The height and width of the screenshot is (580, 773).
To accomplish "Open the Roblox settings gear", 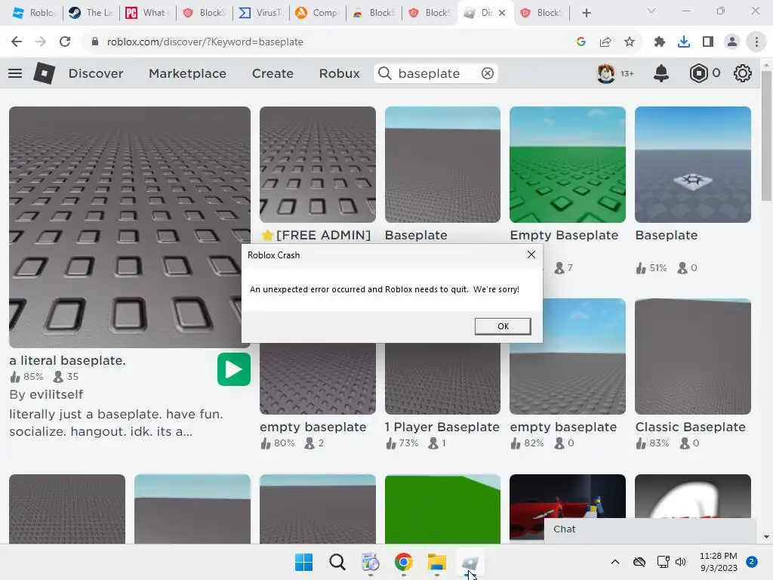I will click(743, 73).
